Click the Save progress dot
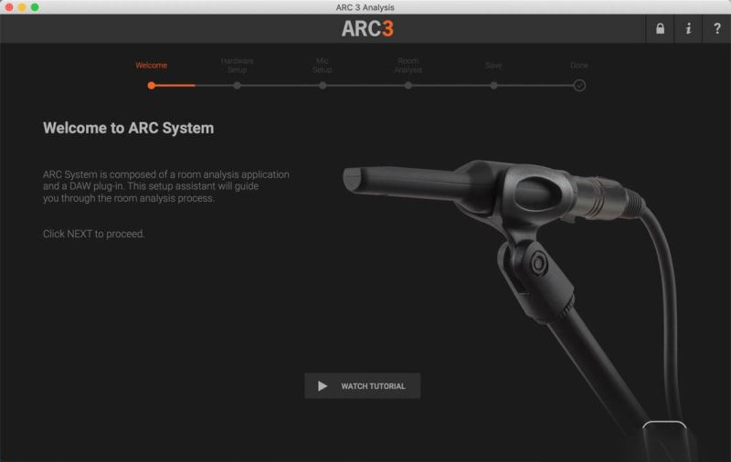 [493, 85]
